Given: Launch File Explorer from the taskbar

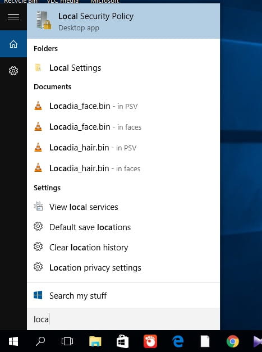Looking at the screenshot, I should click(x=95, y=341).
